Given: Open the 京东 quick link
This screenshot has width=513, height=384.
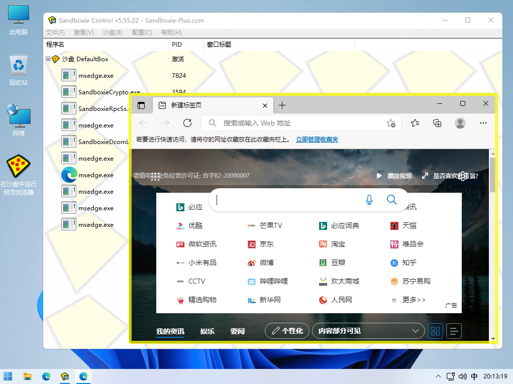Looking at the screenshot, I should [x=260, y=244].
